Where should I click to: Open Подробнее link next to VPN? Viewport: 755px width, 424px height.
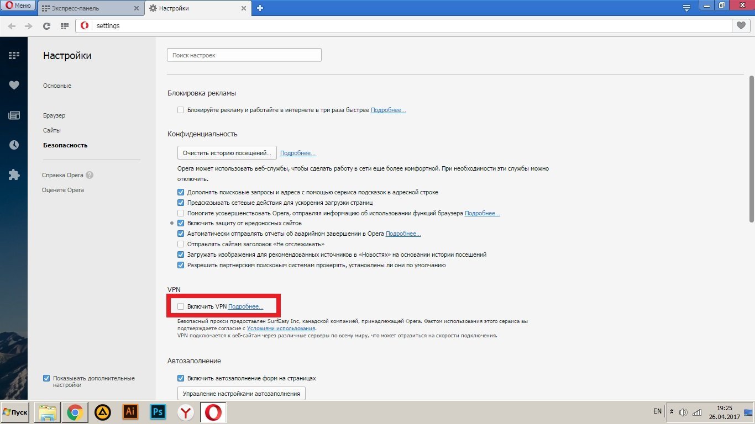tap(245, 306)
